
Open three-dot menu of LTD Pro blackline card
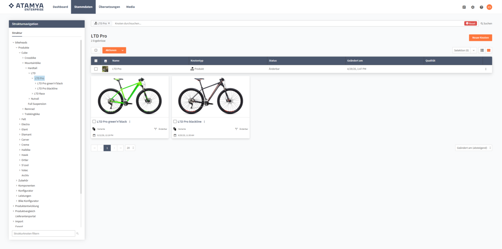tap(204, 122)
